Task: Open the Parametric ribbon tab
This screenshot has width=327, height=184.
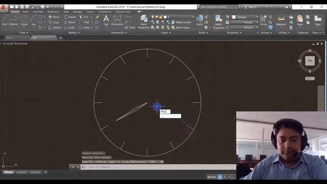Action: [53, 12]
